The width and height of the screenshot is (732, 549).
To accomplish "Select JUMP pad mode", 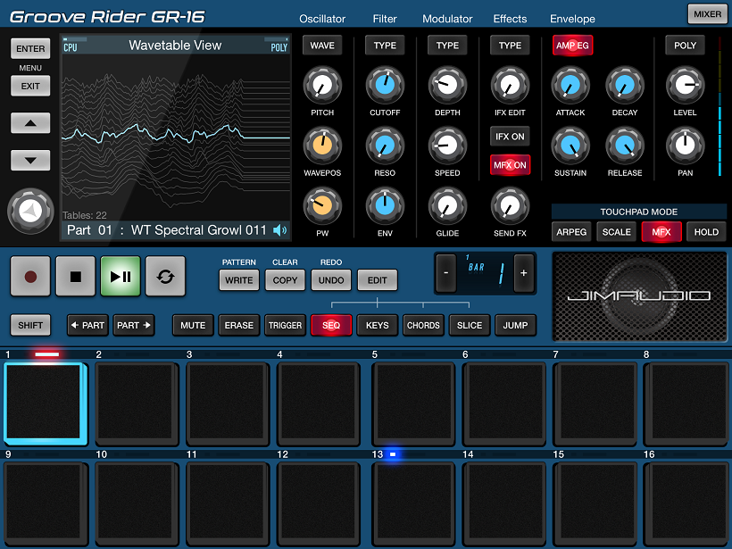I will [x=515, y=326].
